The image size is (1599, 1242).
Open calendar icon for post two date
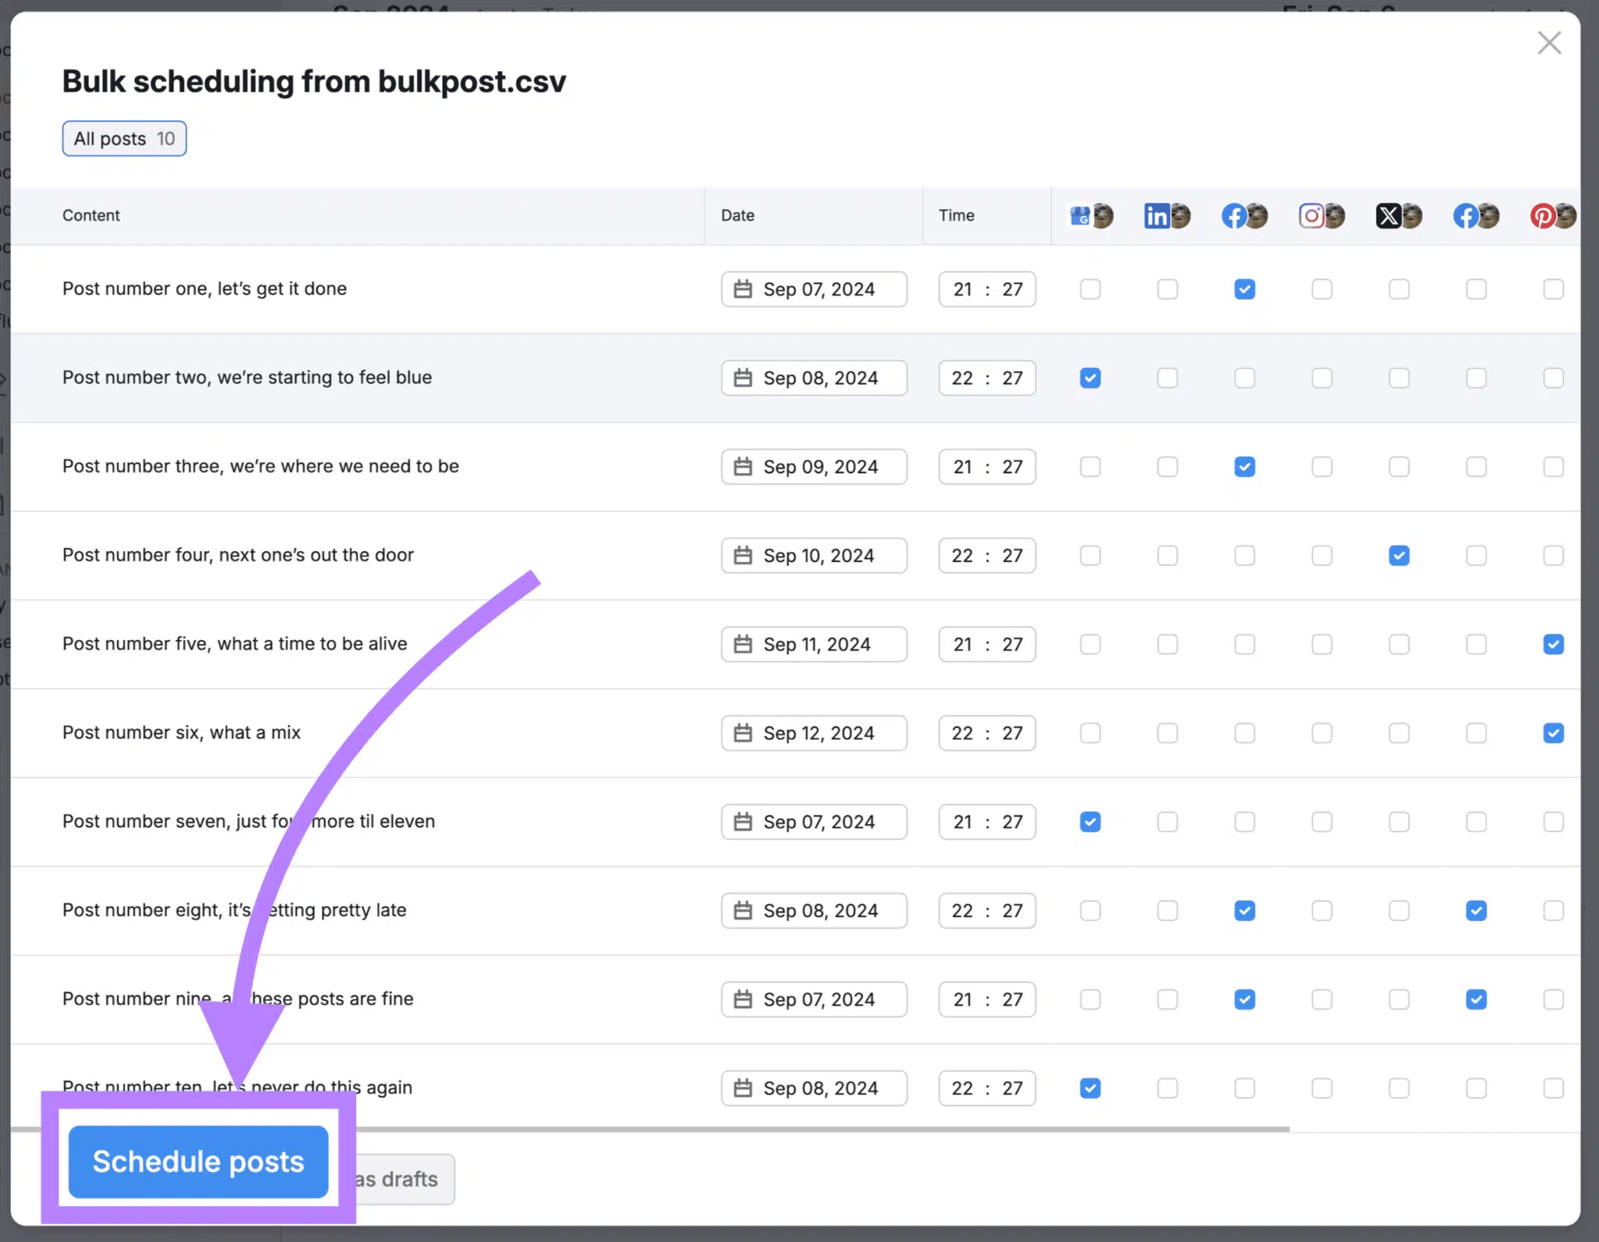coord(743,379)
